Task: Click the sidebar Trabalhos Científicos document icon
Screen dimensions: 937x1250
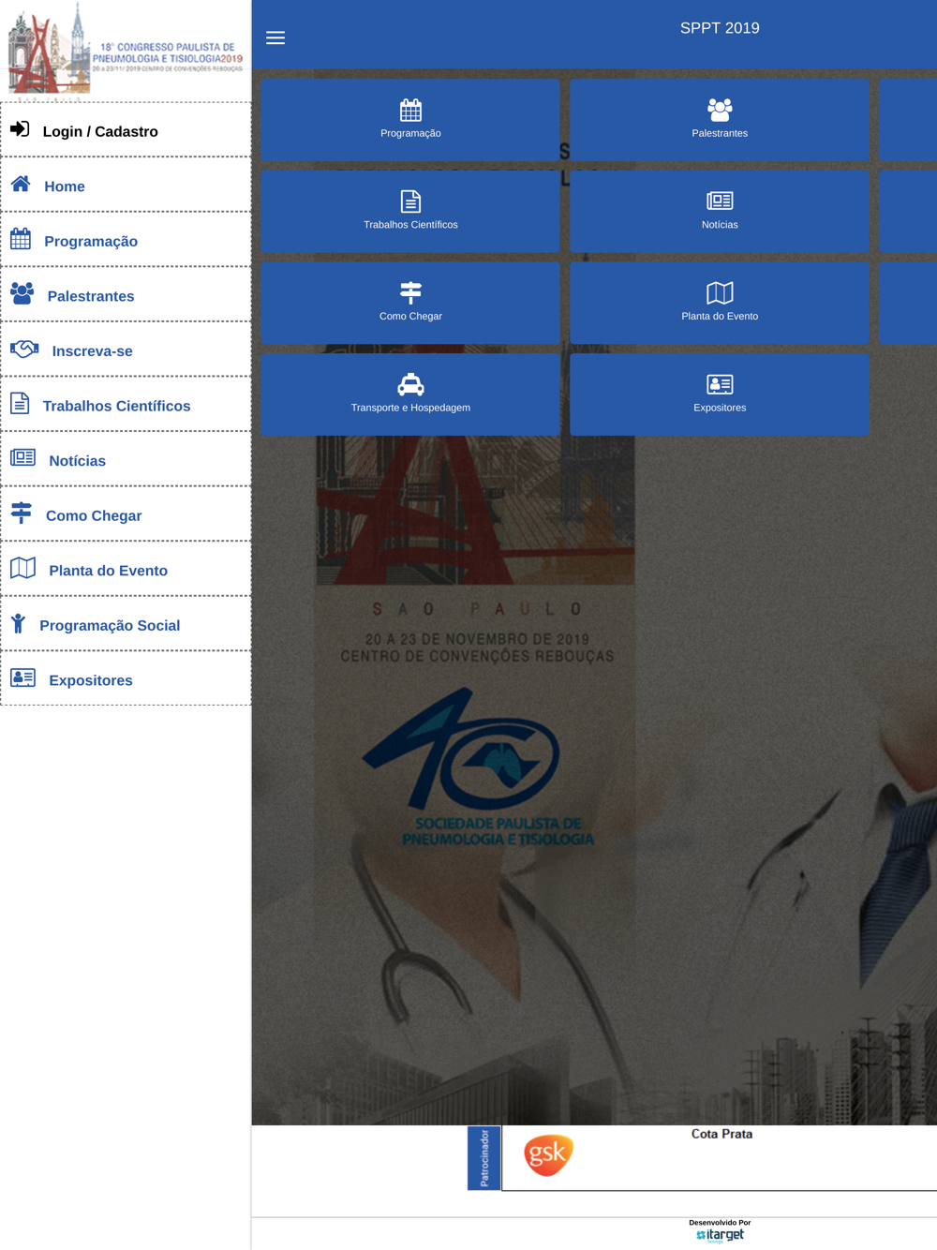Action: coord(20,403)
